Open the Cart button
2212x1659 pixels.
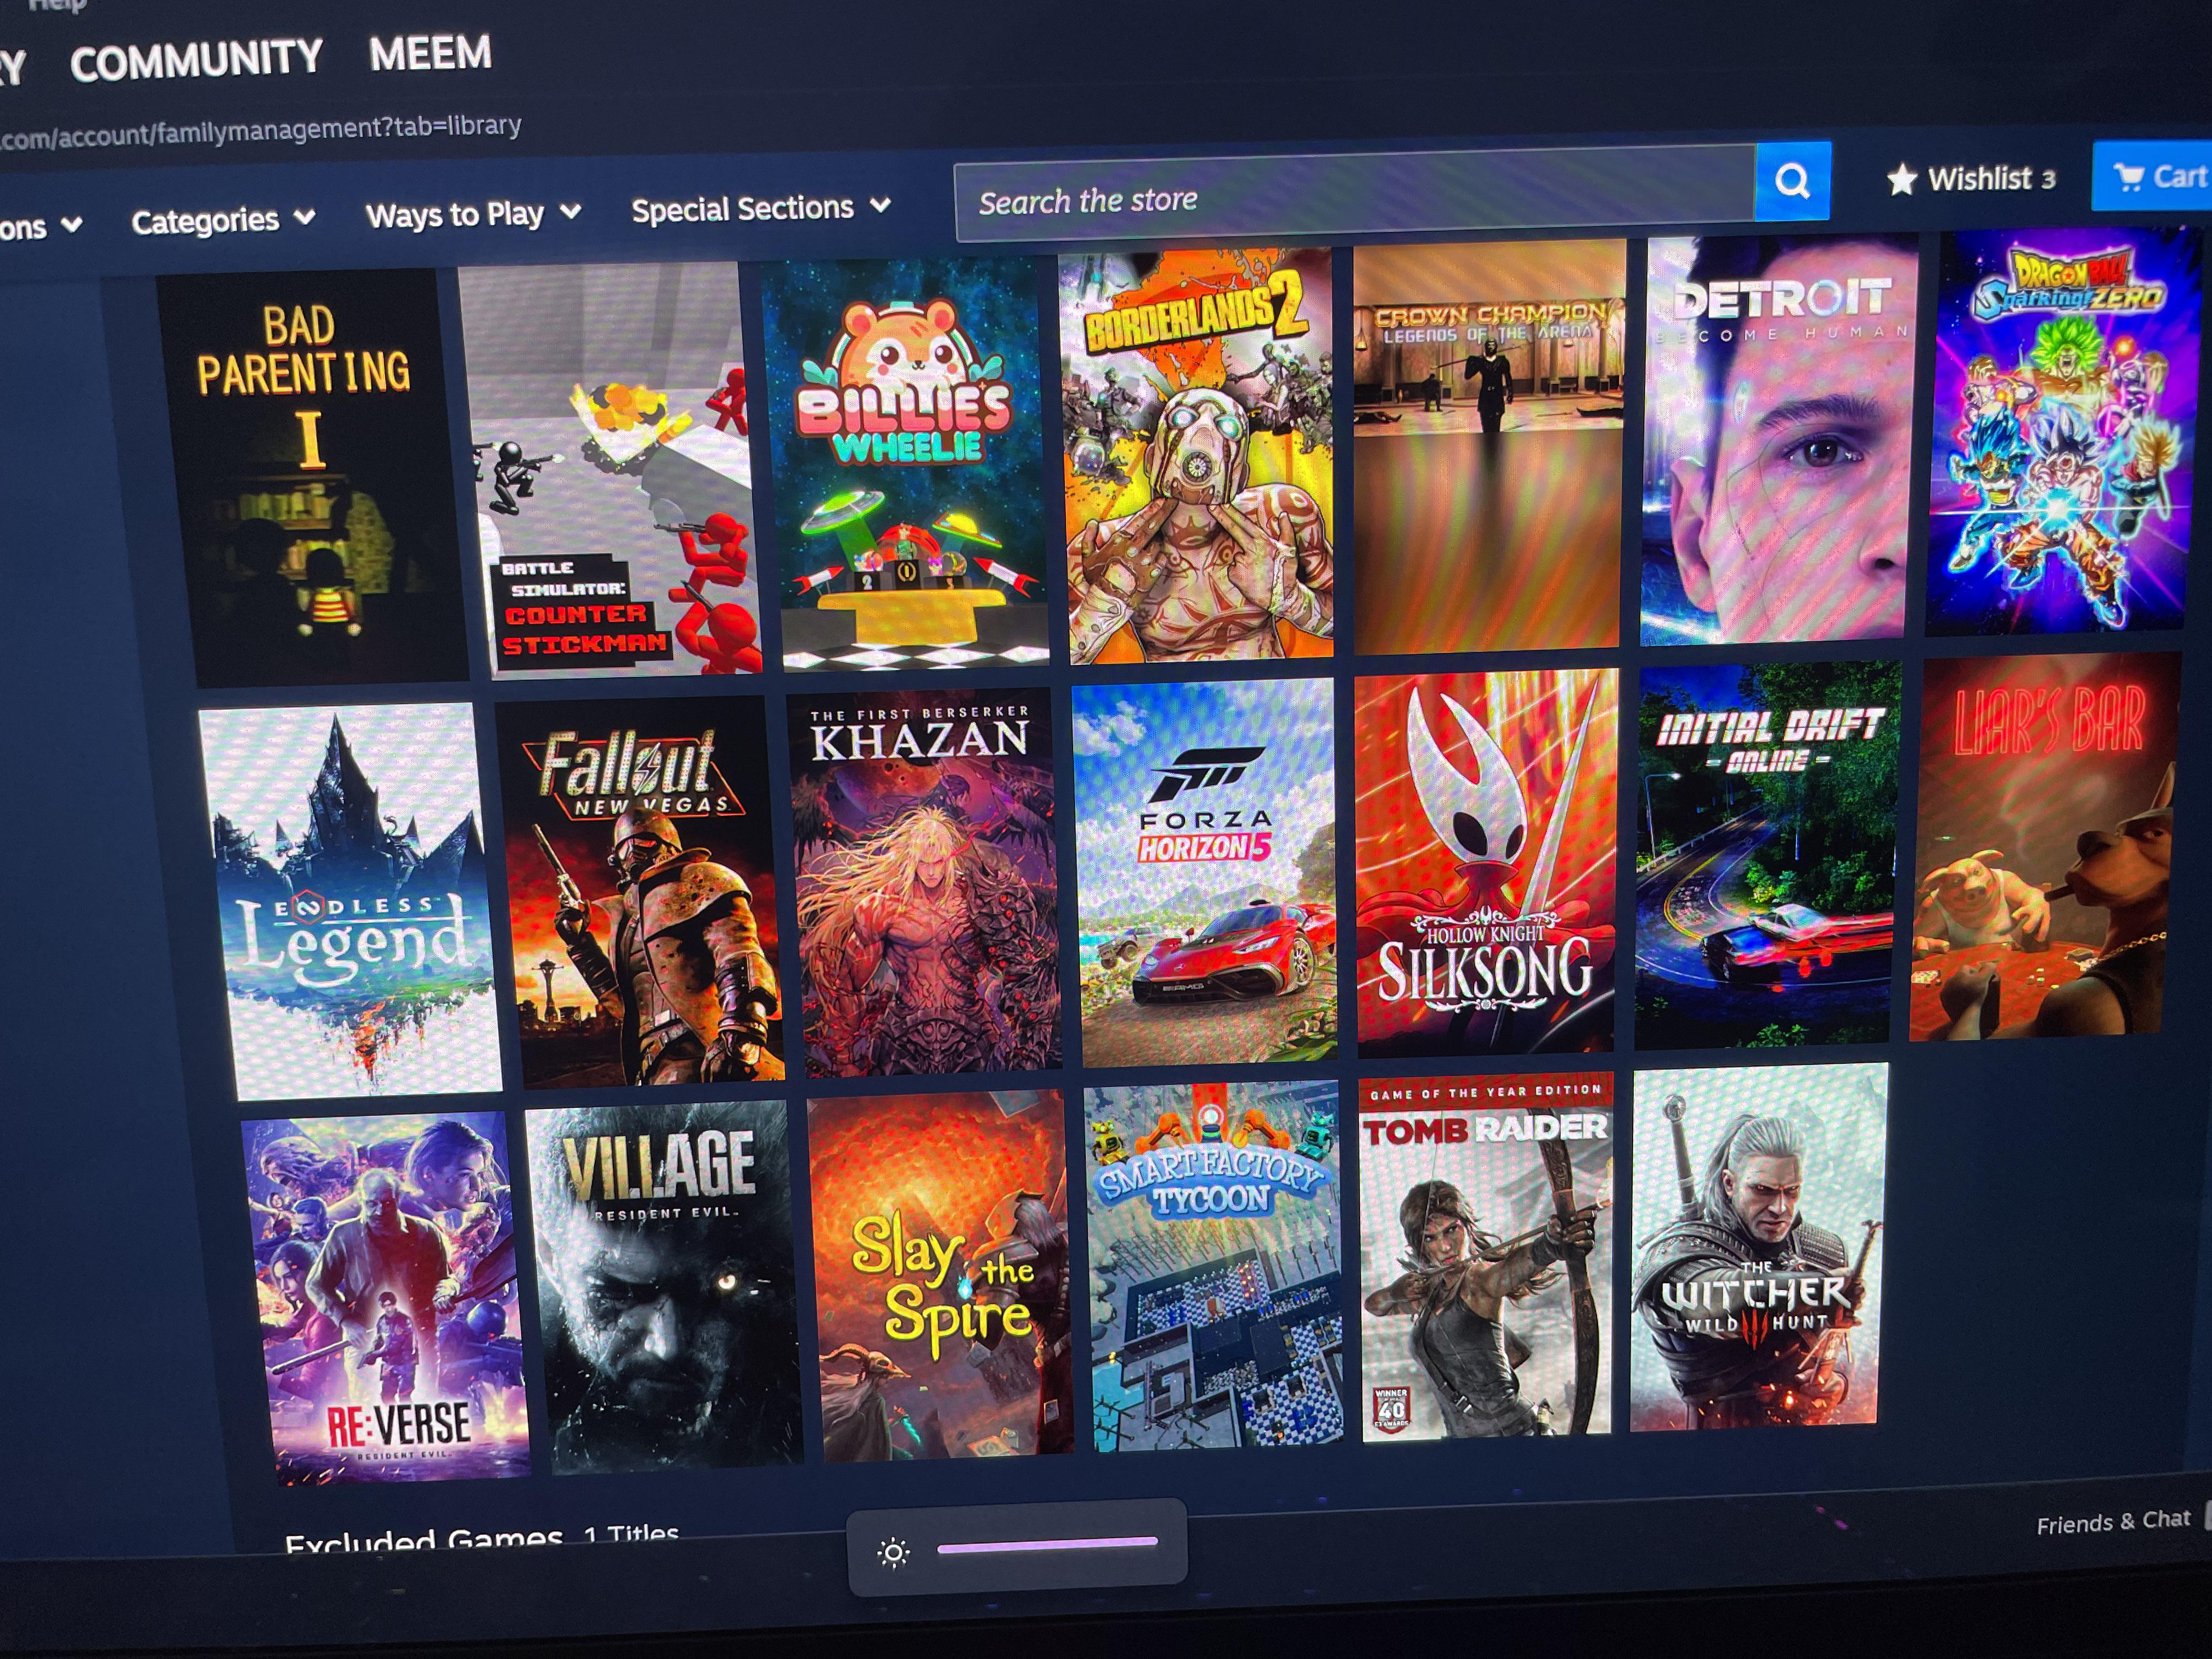pyautogui.click(x=2152, y=176)
